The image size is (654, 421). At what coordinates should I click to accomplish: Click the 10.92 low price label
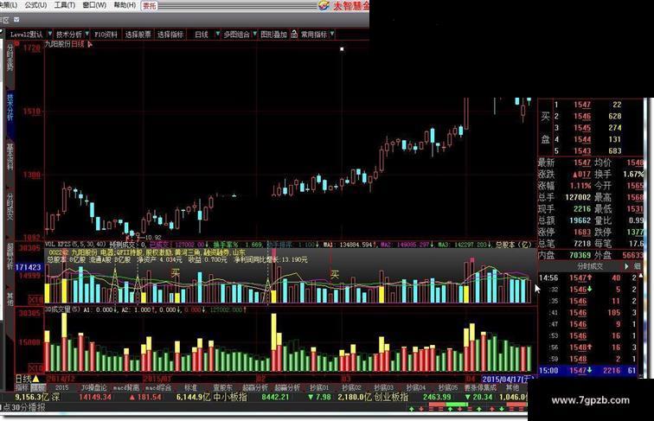tap(152, 237)
